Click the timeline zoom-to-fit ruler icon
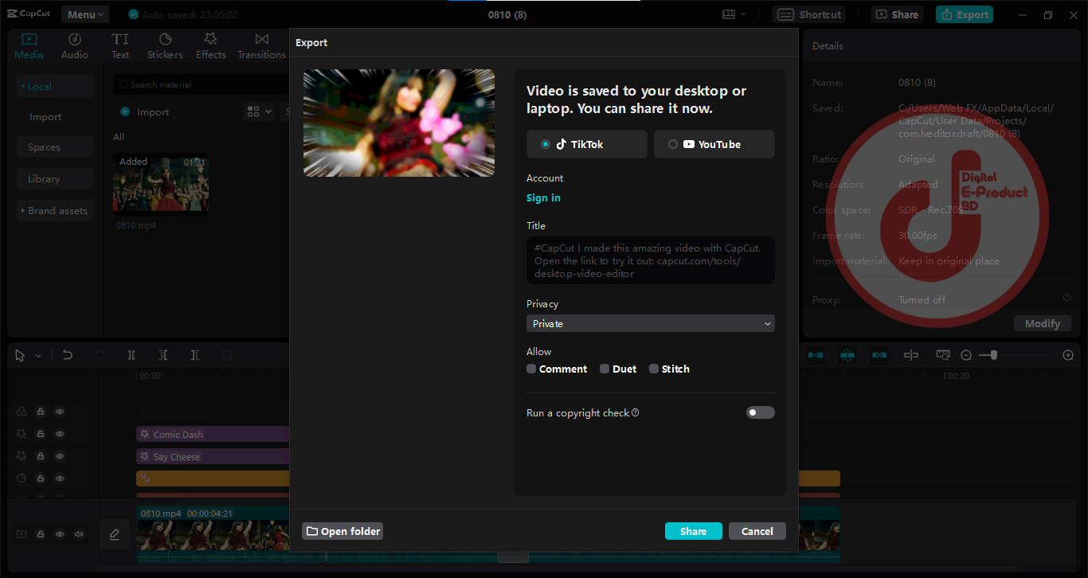Viewport: 1088px width, 578px height. pos(943,355)
